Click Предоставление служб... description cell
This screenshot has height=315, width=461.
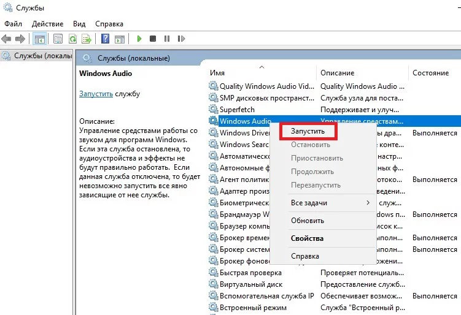point(363,284)
